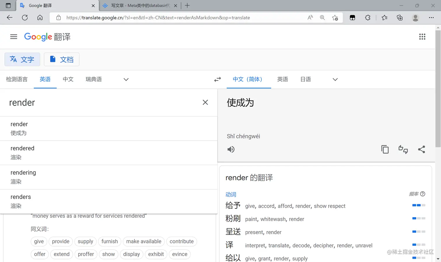This screenshot has width=441, height=262.
Task: Open browser collections
Action: point(400,18)
